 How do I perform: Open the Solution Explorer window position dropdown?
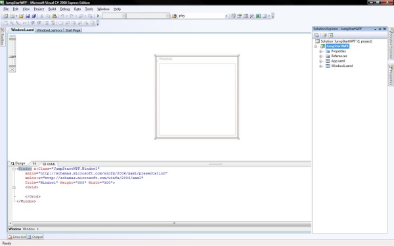[x=375, y=29]
